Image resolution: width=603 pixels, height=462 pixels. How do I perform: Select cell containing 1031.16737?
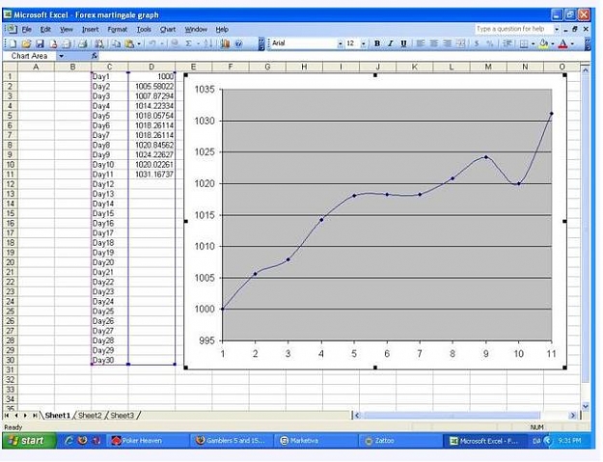pyautogui.click(x=151, y=175)
